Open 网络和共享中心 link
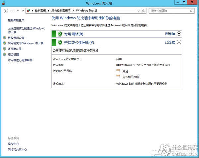199x158 pixels. coord(17,150)
